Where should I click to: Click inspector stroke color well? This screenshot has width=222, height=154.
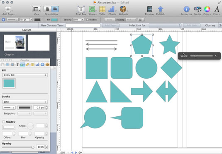[24, 108]
